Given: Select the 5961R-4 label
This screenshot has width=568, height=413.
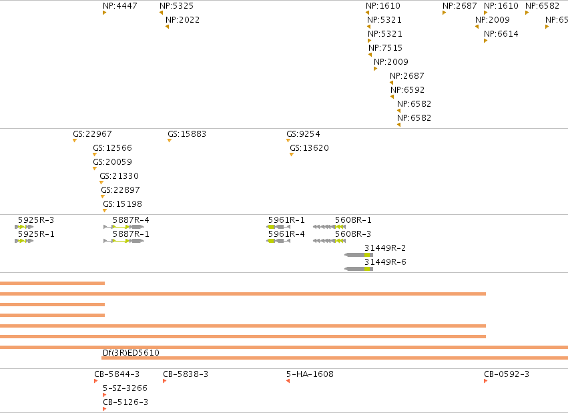Looking at the screenshot, I should (286, 234).
